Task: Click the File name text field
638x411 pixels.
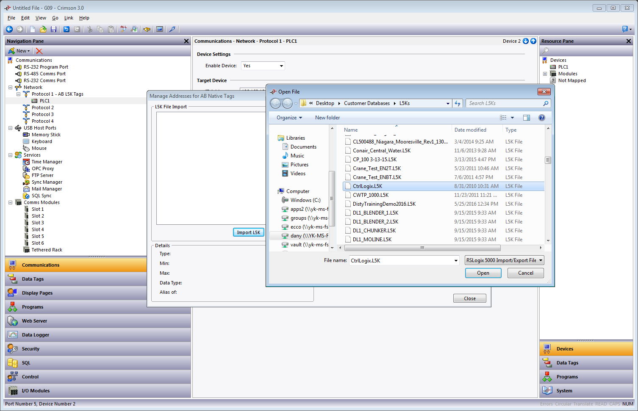Action: [401, 261]
